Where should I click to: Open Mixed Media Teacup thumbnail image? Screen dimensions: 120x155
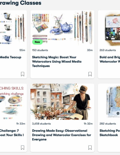tap(13, 28)
